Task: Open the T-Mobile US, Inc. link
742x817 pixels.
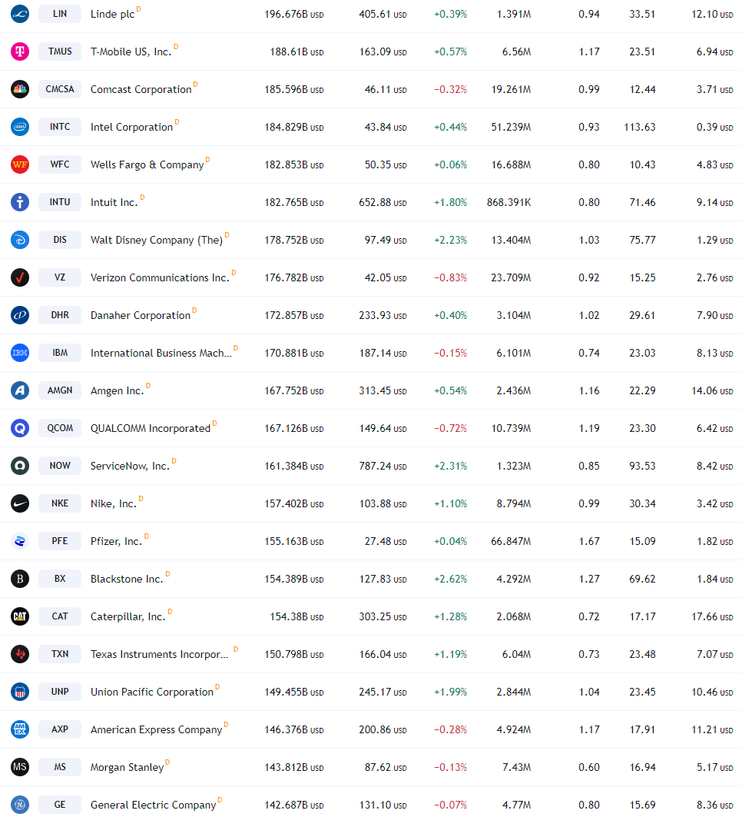Action: pyautogui.click(x=131, y=52)
